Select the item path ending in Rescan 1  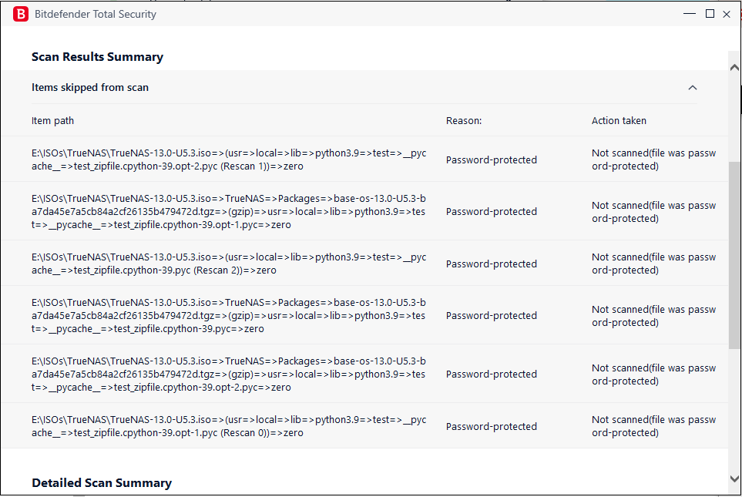click(229, 160)
